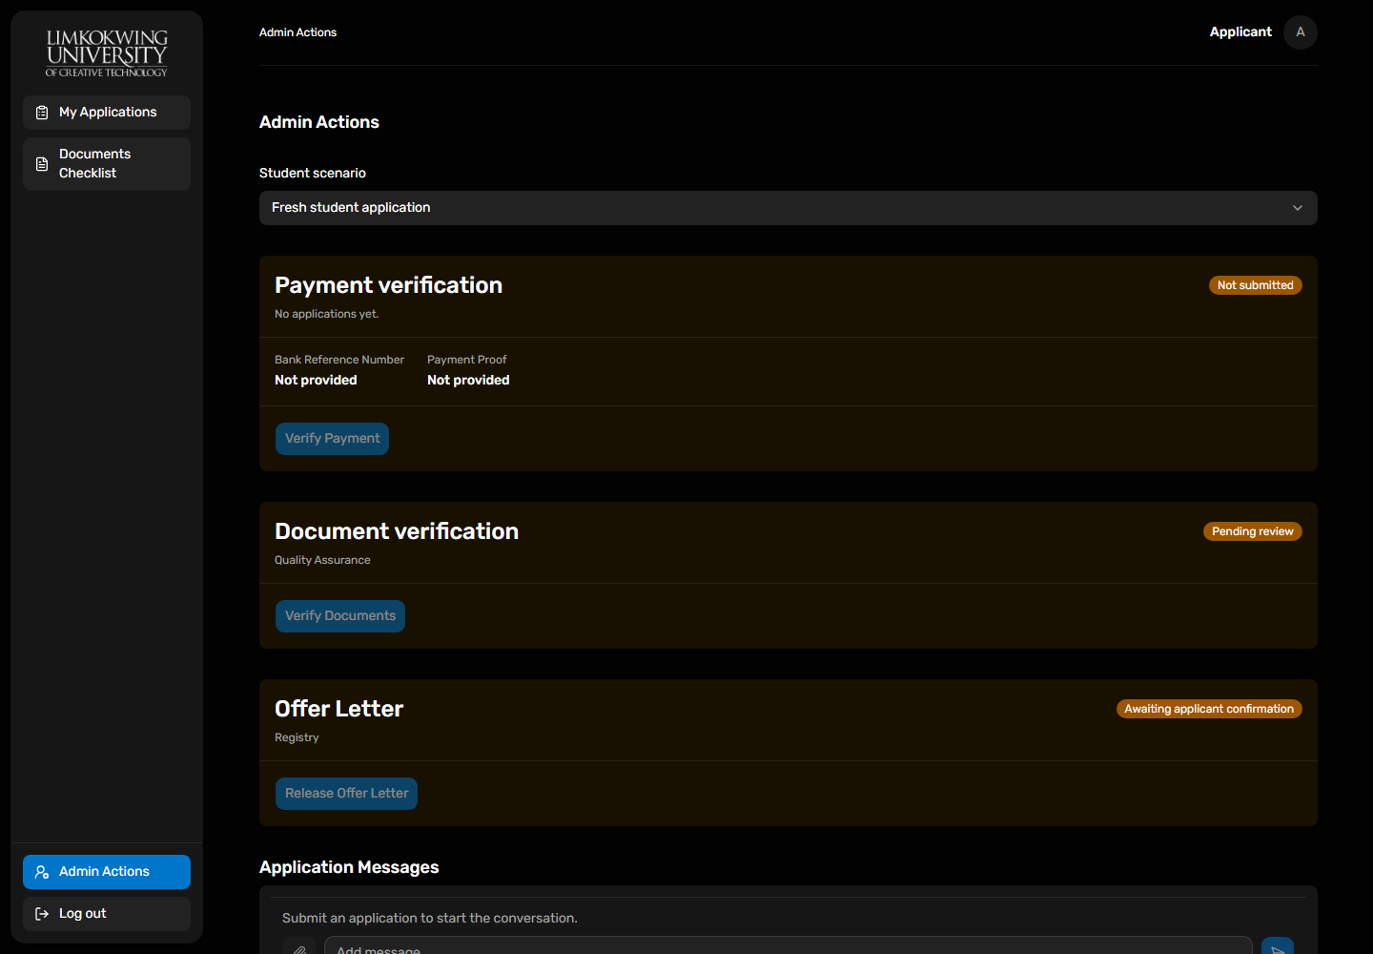This screenshot has height=954, width=1373.
Task: Open My Applications in sidebar
Action: [x=107, y=113]
